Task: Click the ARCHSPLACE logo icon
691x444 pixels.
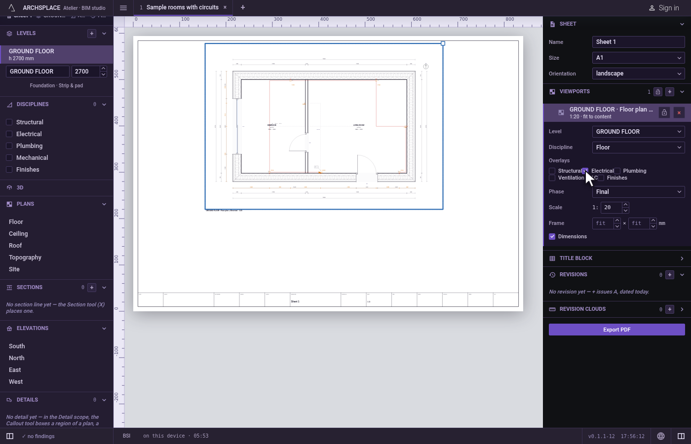Action: point(12,7)
